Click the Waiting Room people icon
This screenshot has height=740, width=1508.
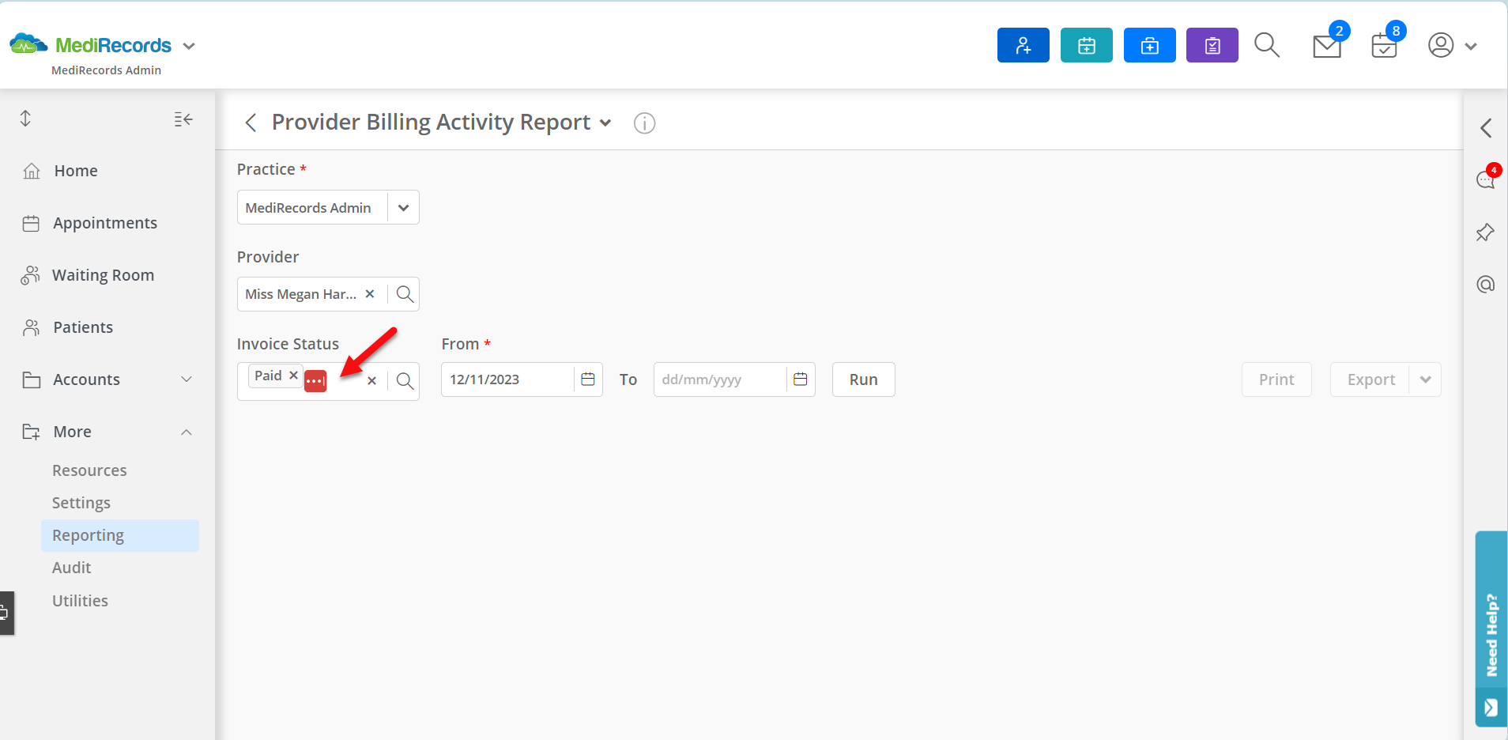(x=30, y=275)
